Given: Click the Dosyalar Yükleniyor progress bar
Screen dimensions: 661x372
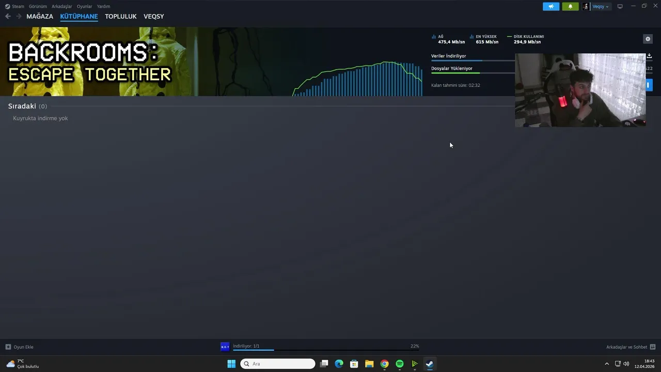Looking at the screenshot, I should pos(473,73).
